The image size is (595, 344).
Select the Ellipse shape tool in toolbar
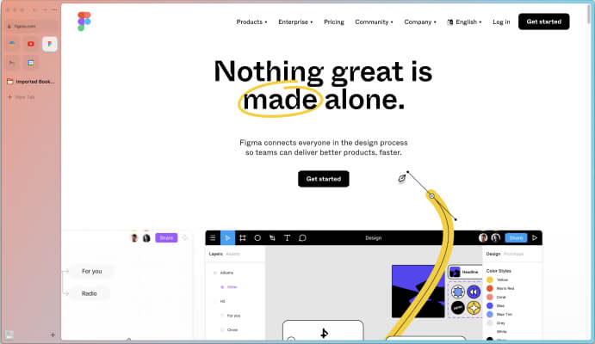[257, 237]
